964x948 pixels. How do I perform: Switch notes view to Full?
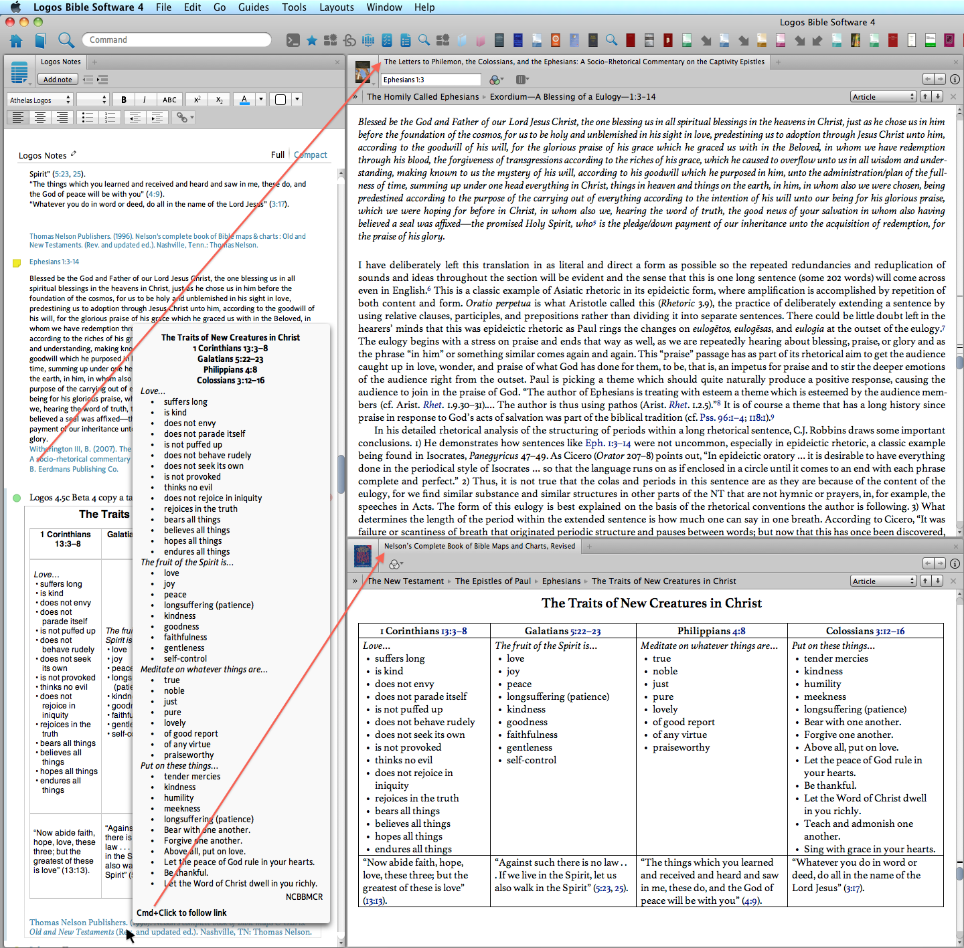point(278,155)
